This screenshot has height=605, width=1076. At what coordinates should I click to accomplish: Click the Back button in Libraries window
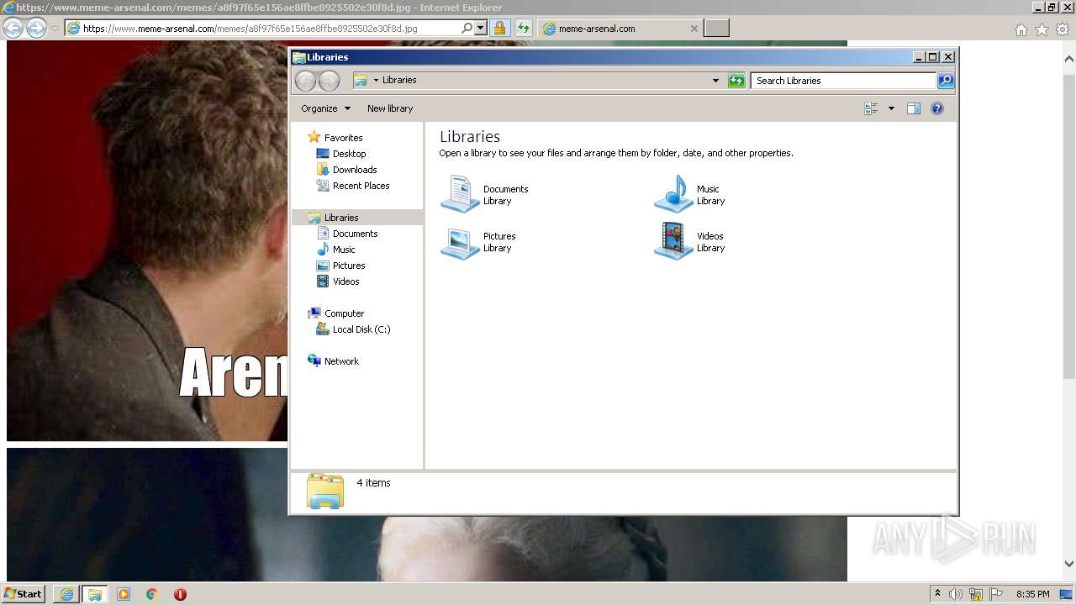tap(305, 81)
